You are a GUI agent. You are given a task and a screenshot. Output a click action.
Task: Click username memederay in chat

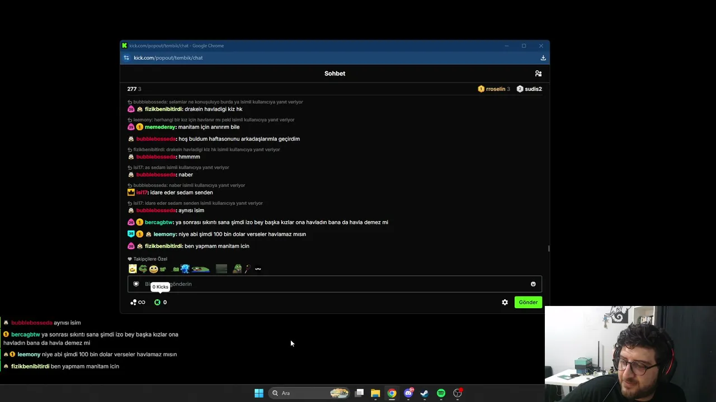[160, 127]
